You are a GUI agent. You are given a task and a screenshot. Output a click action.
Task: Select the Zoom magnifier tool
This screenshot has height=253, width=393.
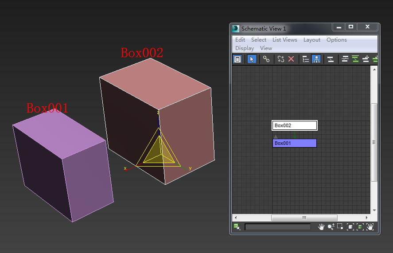click(331, 227)
